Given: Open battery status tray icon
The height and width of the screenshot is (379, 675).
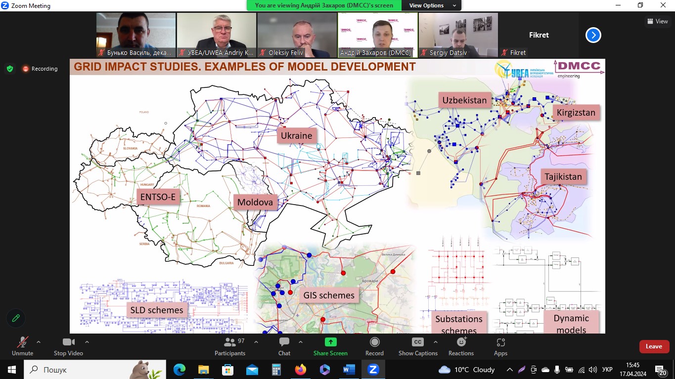Looking at the screenshot, I should [569, 370].
